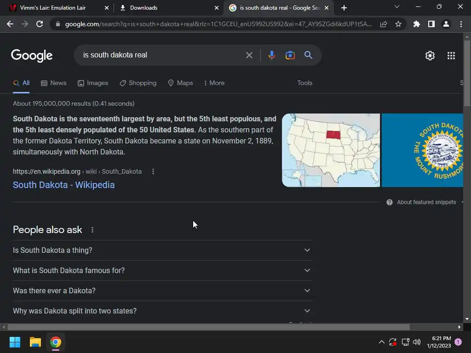
Task: Open the tab search chevron
Action: coord(397,6)
